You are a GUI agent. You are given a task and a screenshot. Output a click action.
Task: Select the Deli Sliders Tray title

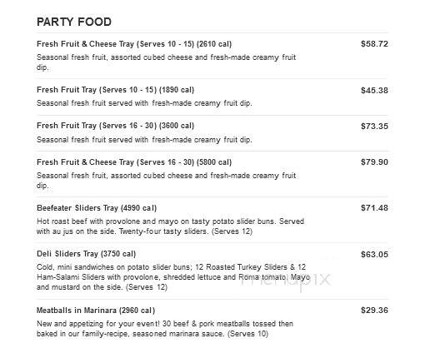point(86,254)
